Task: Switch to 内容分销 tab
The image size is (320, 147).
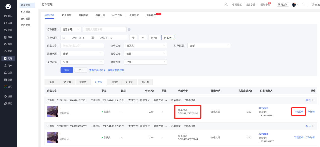Action: tap(100, 15)
